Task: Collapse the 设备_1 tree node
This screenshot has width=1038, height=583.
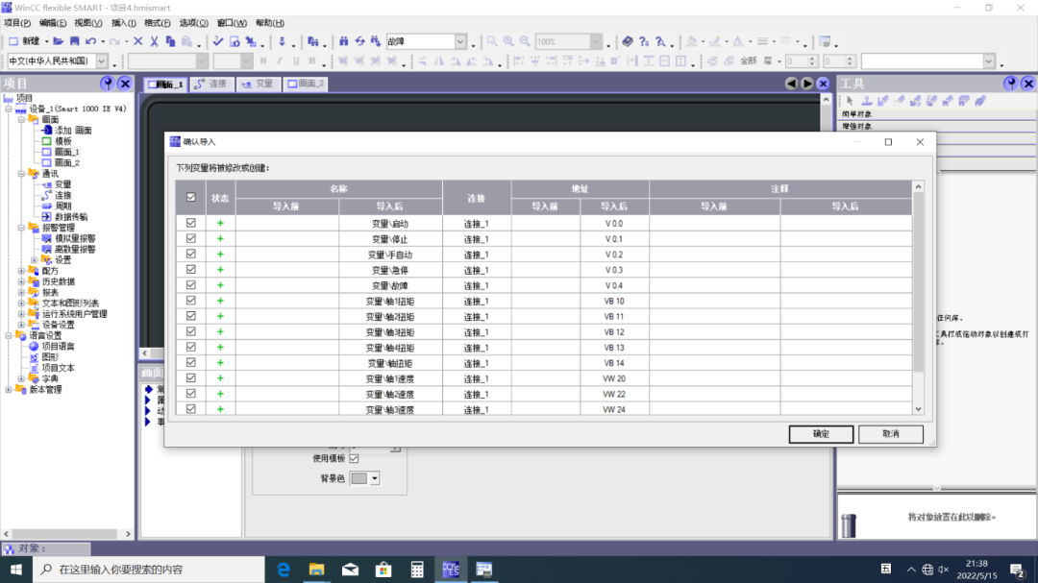Action: point(9,109)
